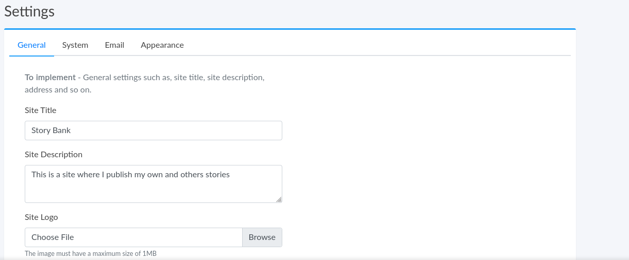Click the 'Story Bank' text in title field
629x260 pixels.
click(x=51, y=131)
